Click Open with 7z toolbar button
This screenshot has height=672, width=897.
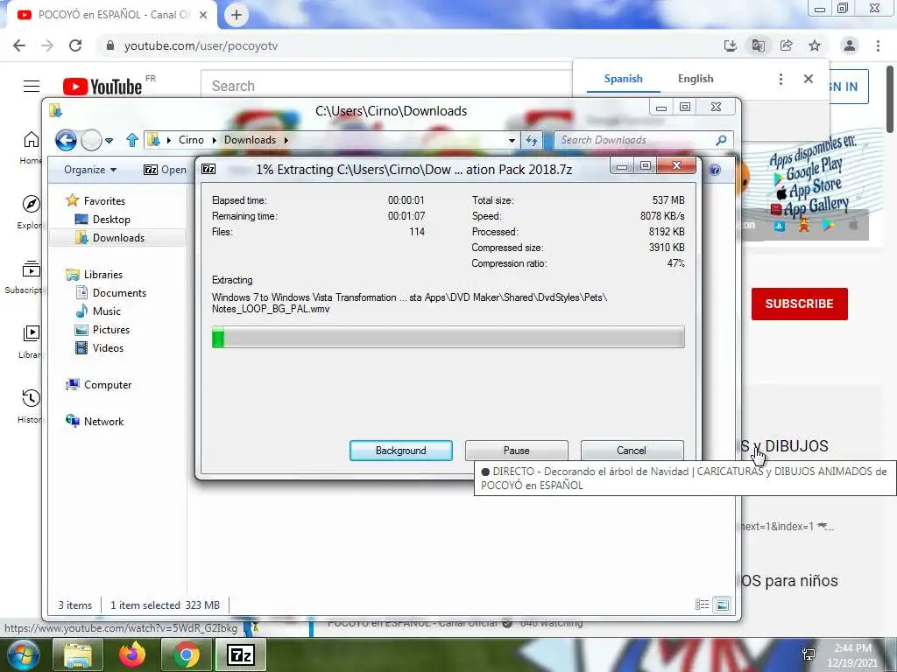coord(165,170)
